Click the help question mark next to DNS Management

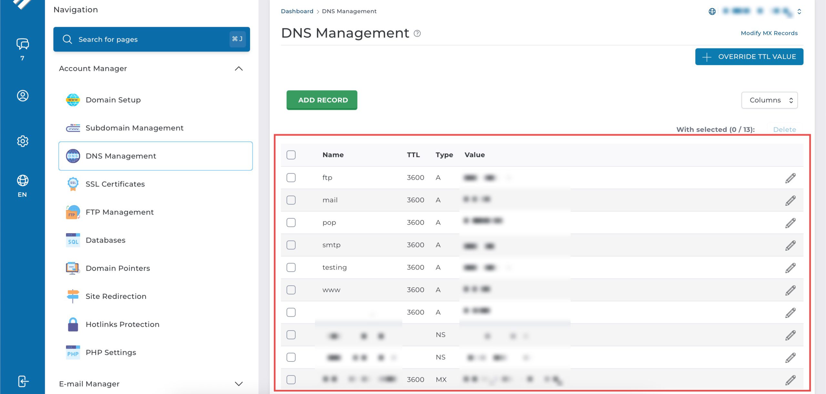[x=417, y=34]
